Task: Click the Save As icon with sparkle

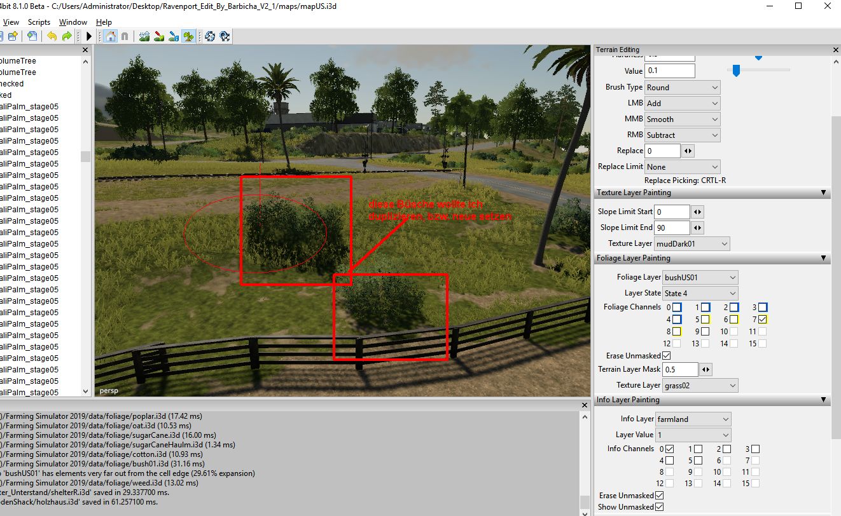Action: (x=12, y=36)
